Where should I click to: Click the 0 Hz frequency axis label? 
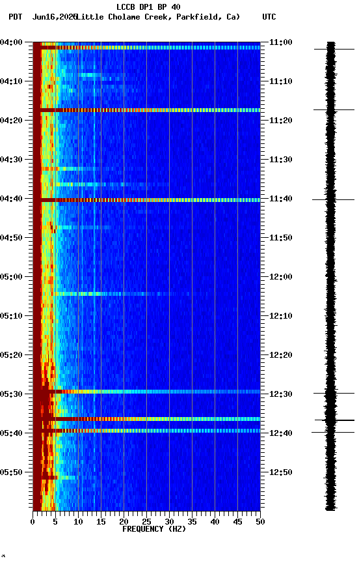click(33, 522)
